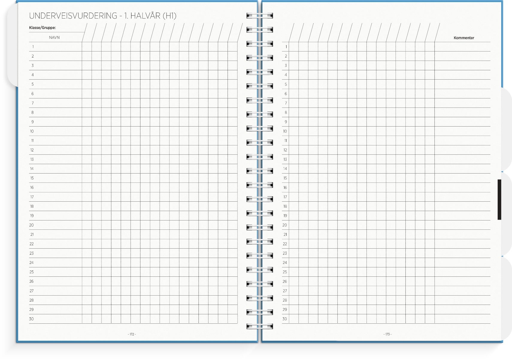The width and height of the screenshot is (512, 359).
Task: Select the NAVN column header
Action: point(54,37)
